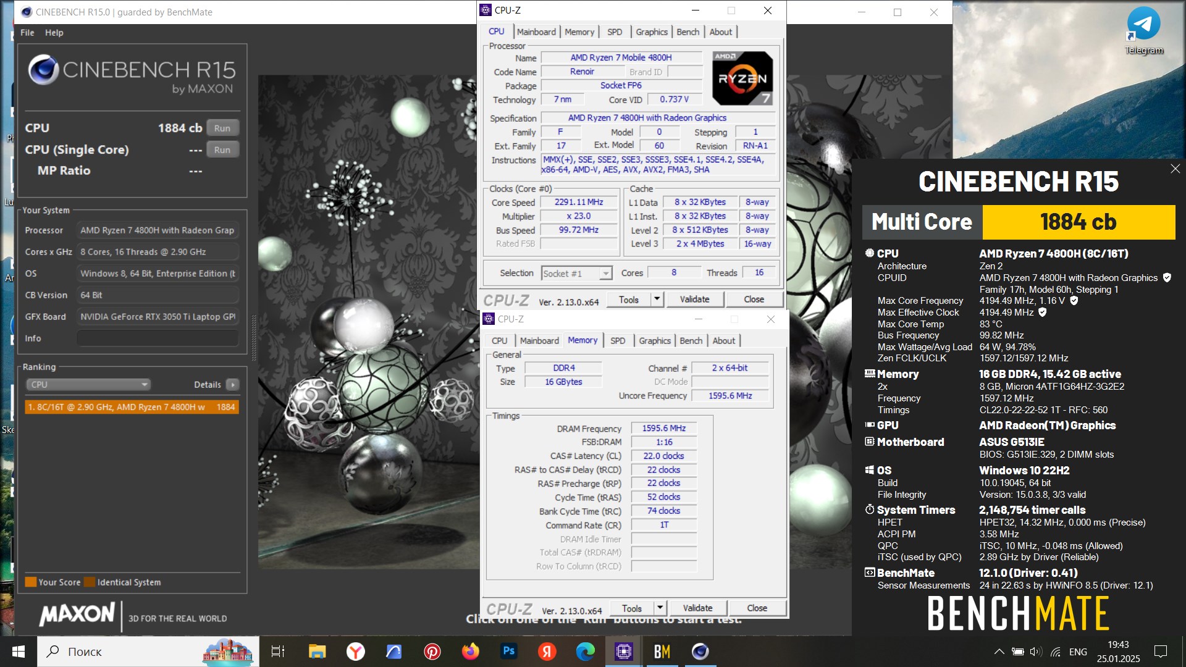Switch to Mainboard tab in upper CPU-Z
1186x667 pixels.
(536, 31)
